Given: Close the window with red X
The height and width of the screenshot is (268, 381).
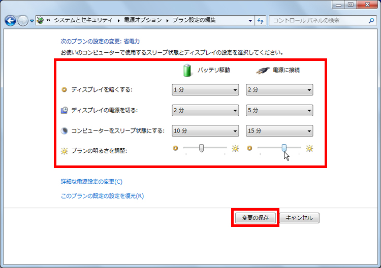Looking at the screenshot, I should pos(367,5).
